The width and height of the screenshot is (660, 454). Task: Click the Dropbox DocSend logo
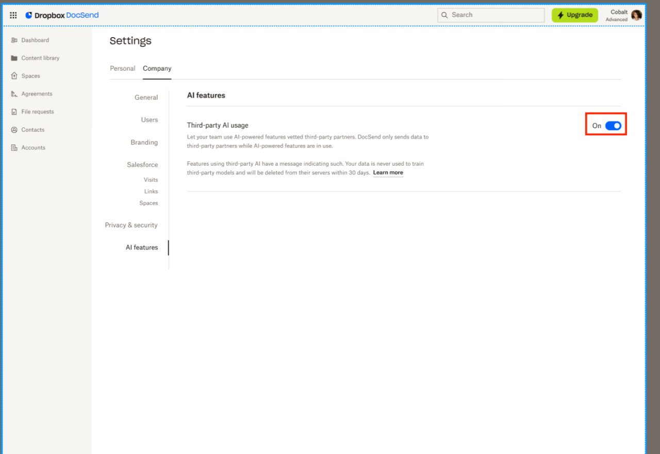pos(62,14)
